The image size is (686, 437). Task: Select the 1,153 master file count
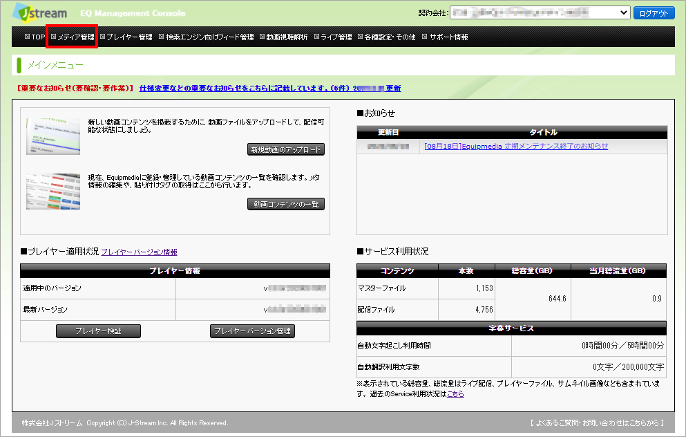click(484, 288)
